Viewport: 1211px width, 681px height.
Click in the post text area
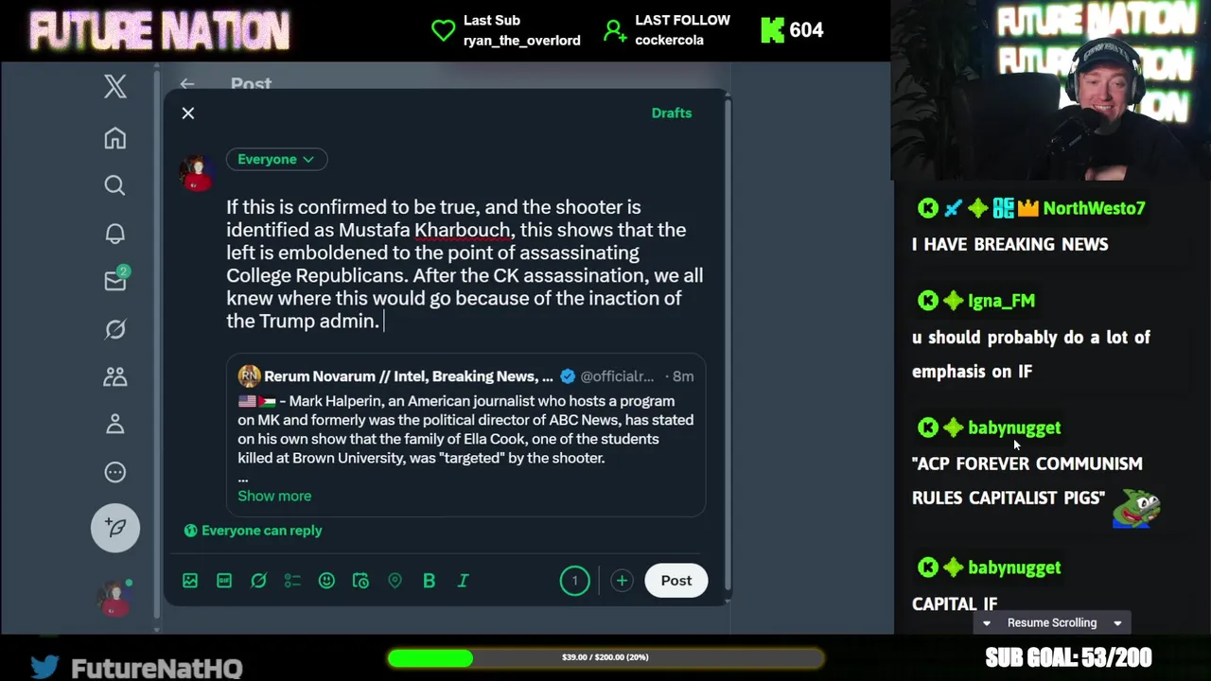click(465, 264)
